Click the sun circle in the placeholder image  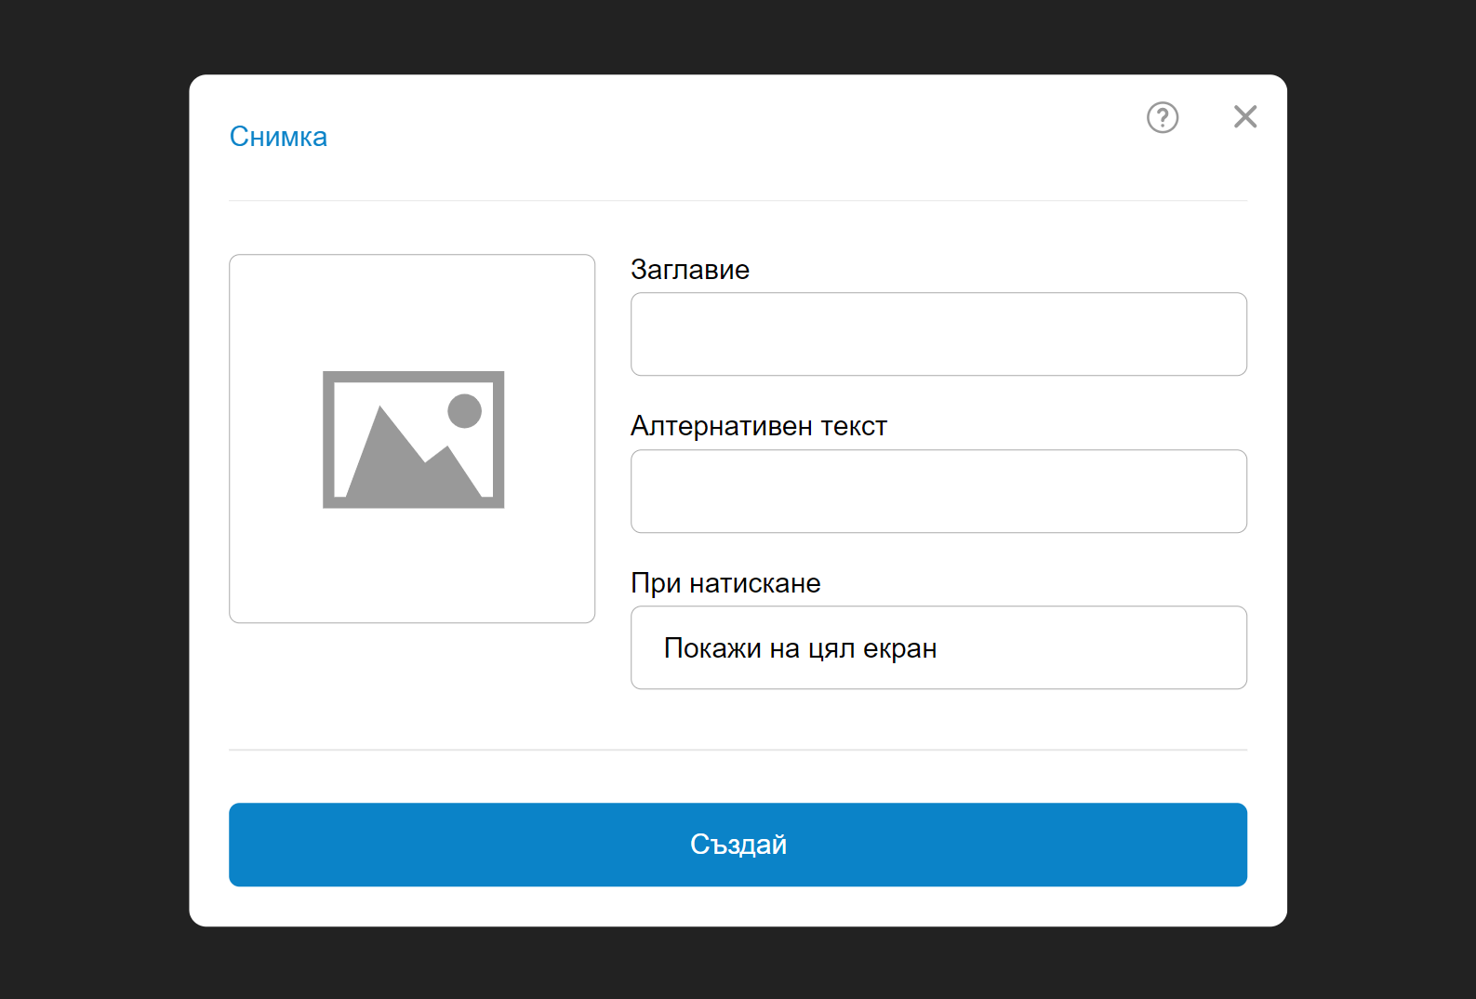coord(464,411)
